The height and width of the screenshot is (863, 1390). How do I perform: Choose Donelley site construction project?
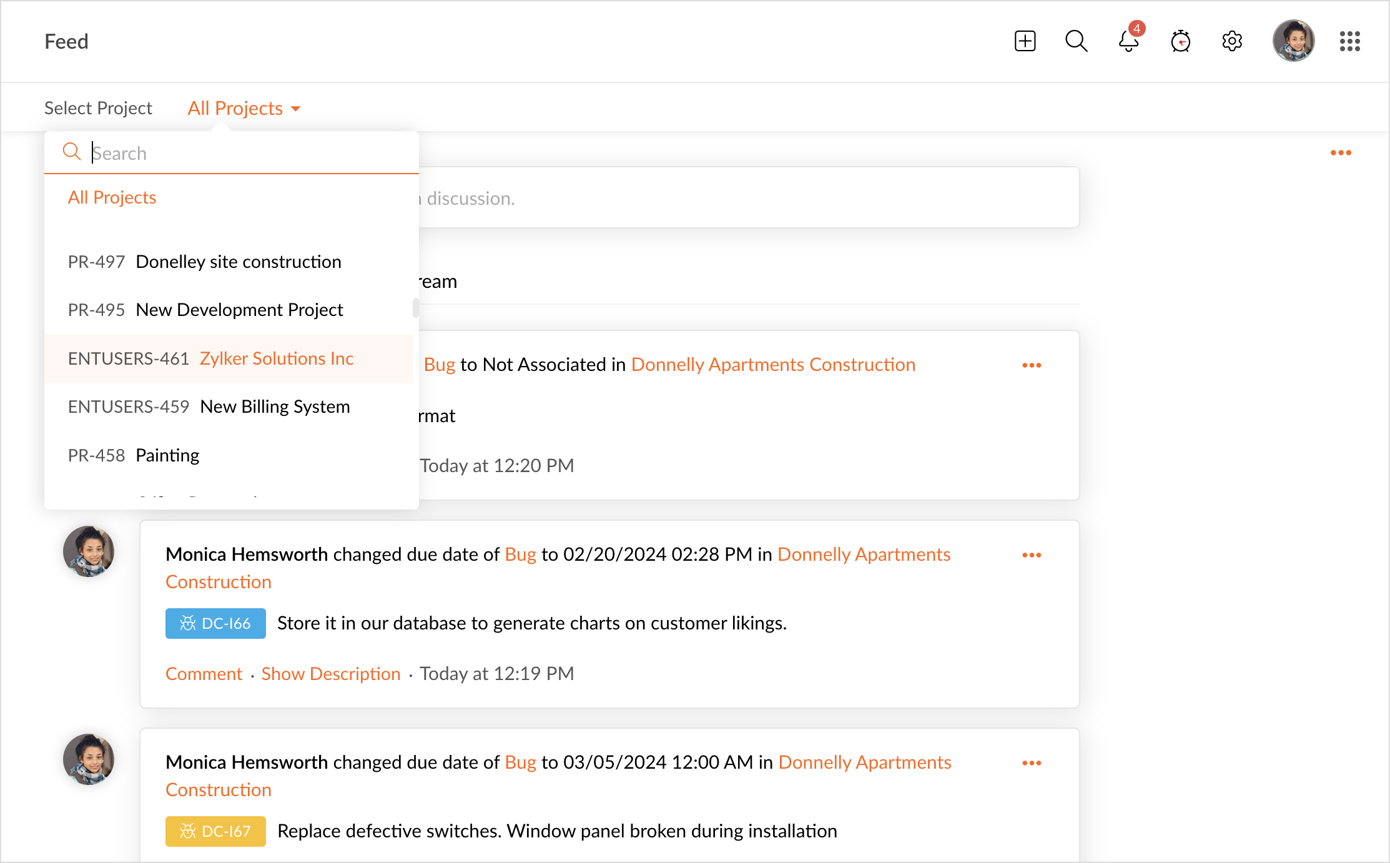coord(238,262)
